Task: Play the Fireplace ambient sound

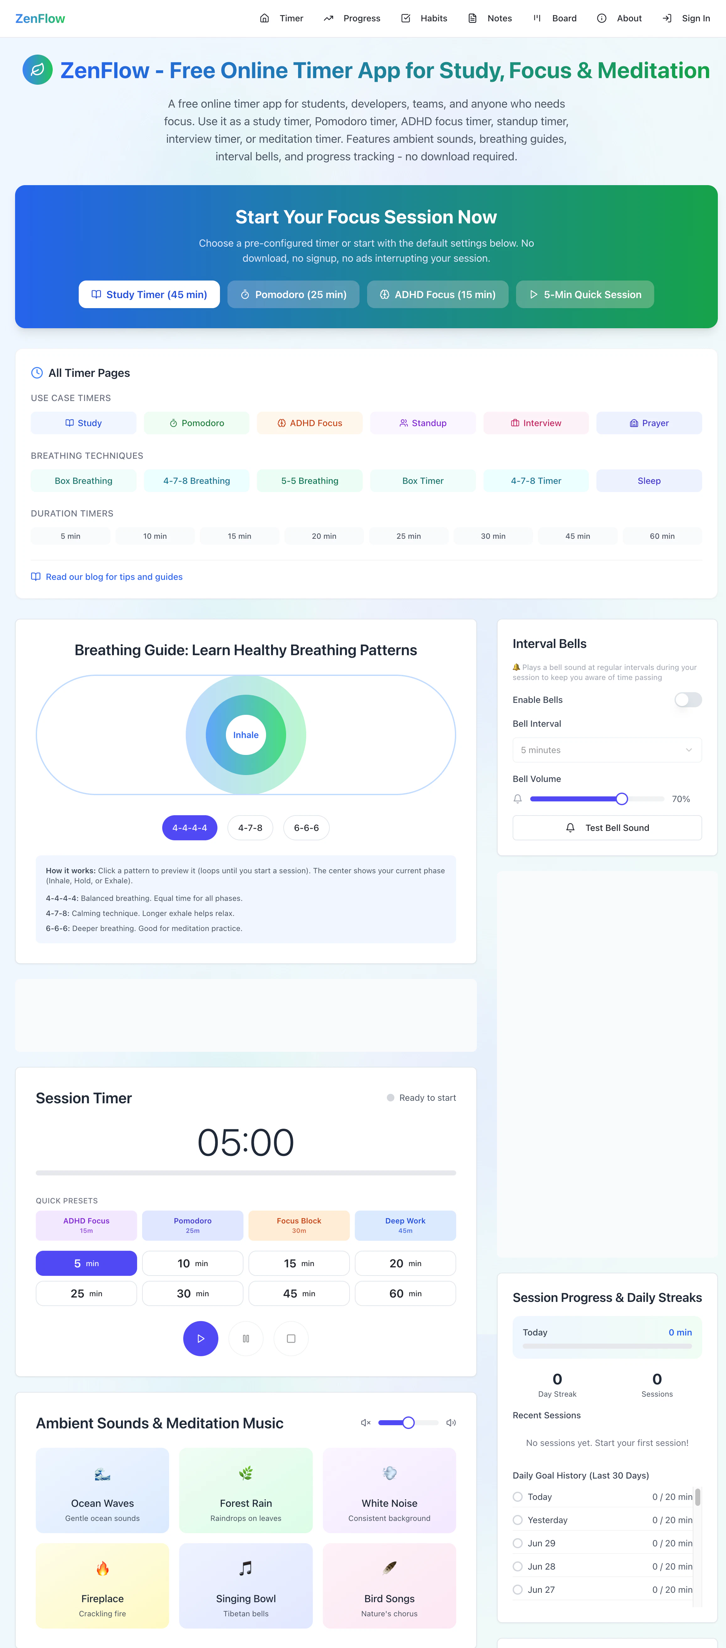Action: point(102,1585)
